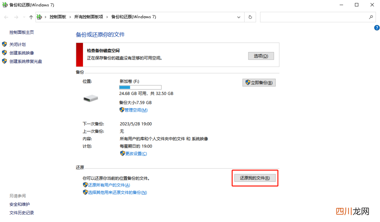
Task: Open 管理空间(M) link
Action: coord(136,110)
